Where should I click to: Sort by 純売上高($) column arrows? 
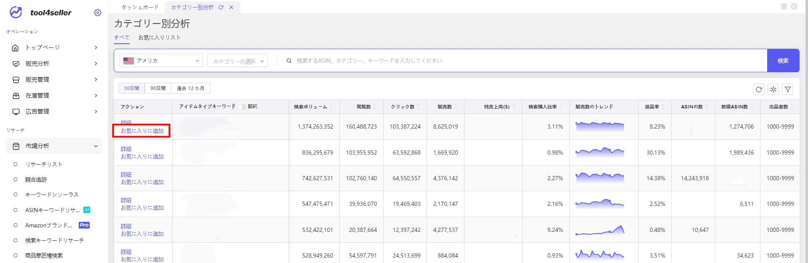tap(514, 107)
